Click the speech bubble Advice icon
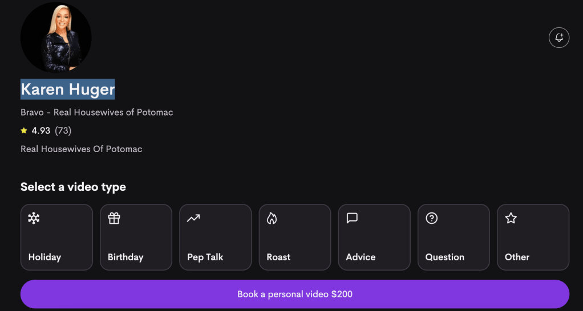Screen dimensions: 583x311 pyautogui.click(x=352, y=218)
